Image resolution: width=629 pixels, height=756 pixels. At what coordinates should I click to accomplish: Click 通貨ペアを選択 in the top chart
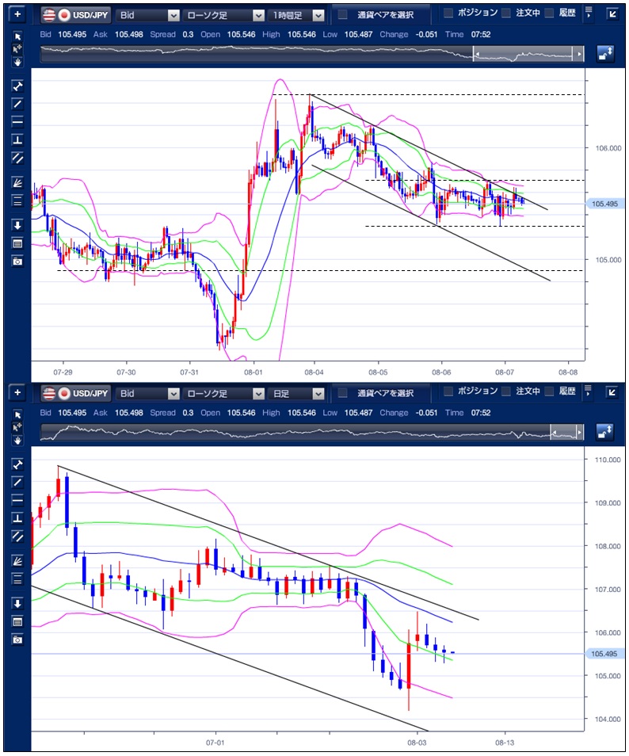379,15
